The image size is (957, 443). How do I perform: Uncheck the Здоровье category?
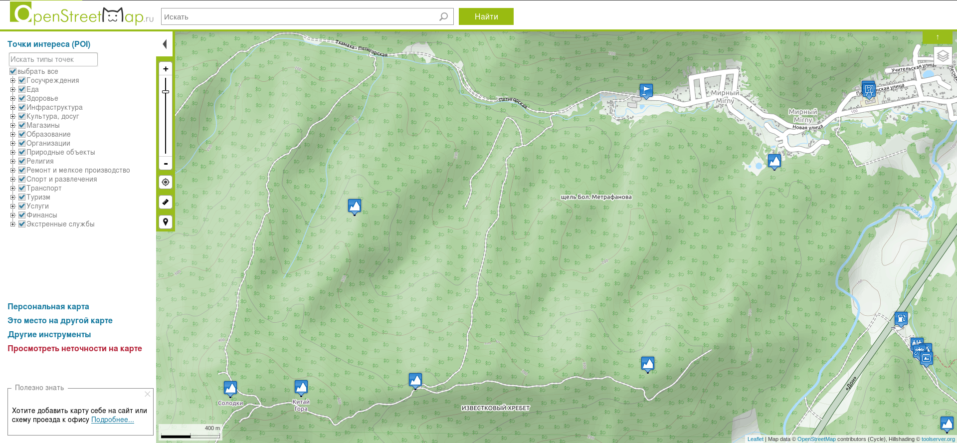22,98
